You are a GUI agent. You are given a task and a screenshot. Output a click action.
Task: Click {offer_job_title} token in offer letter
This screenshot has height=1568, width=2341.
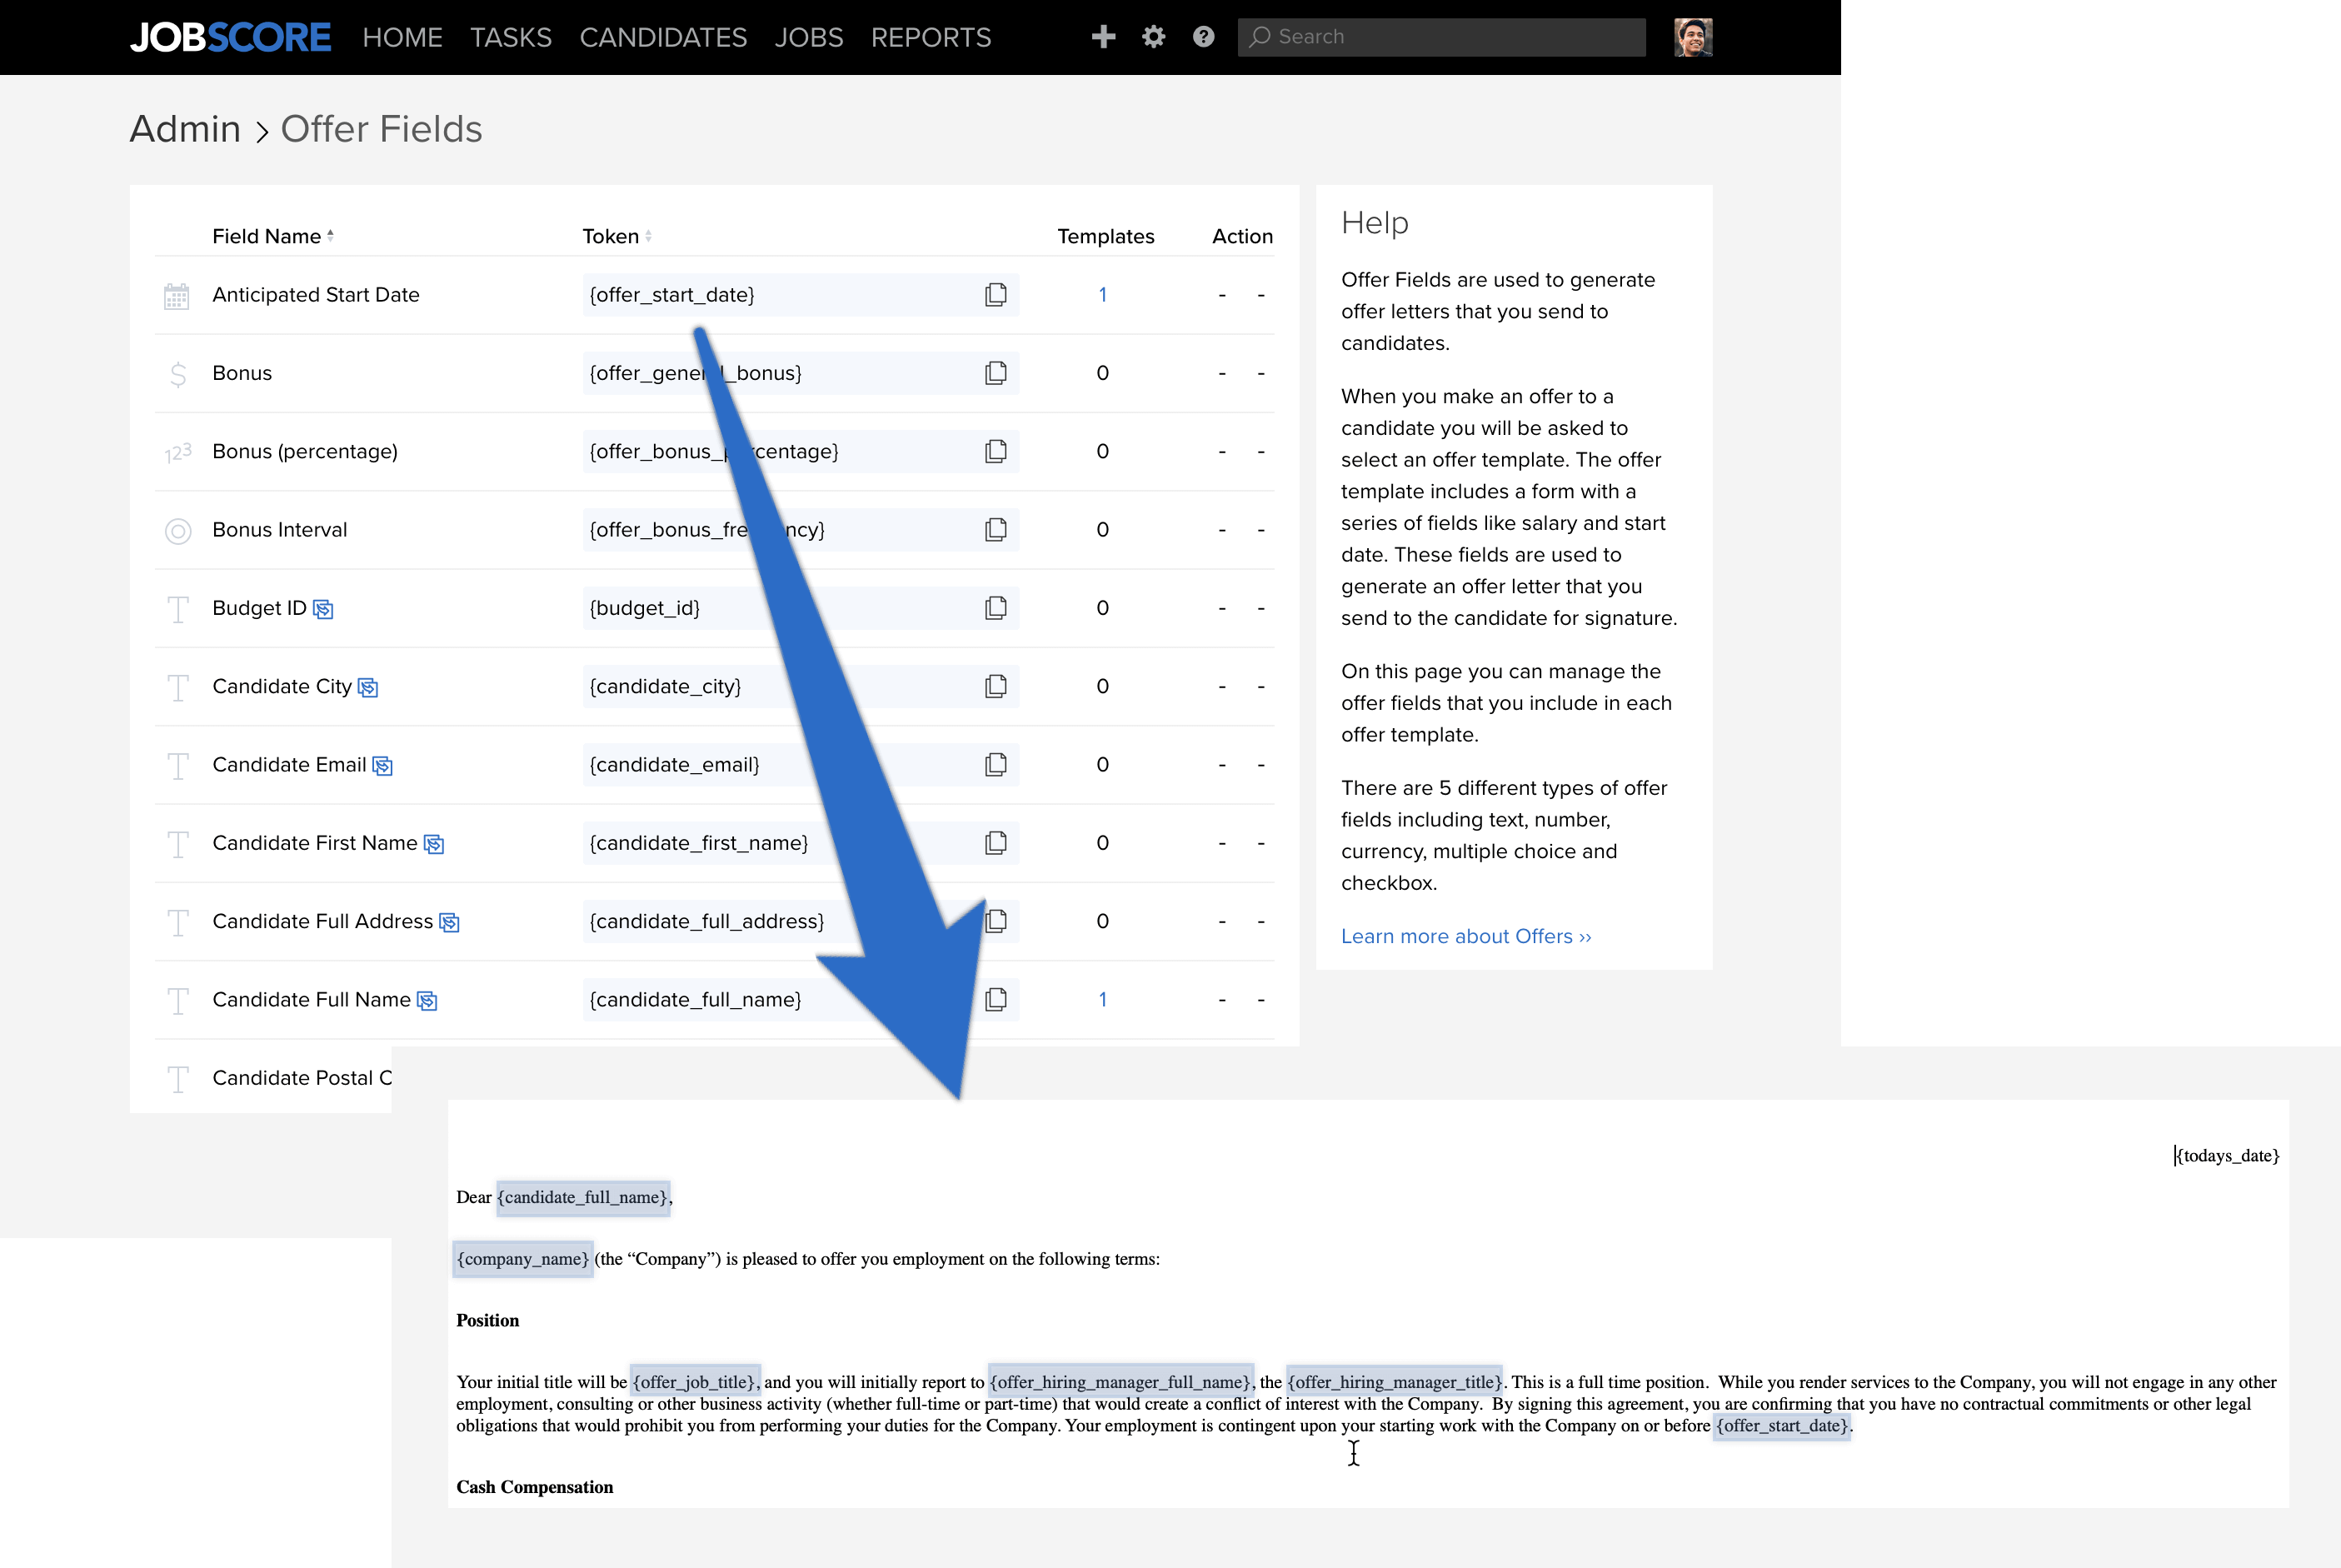695,1382
